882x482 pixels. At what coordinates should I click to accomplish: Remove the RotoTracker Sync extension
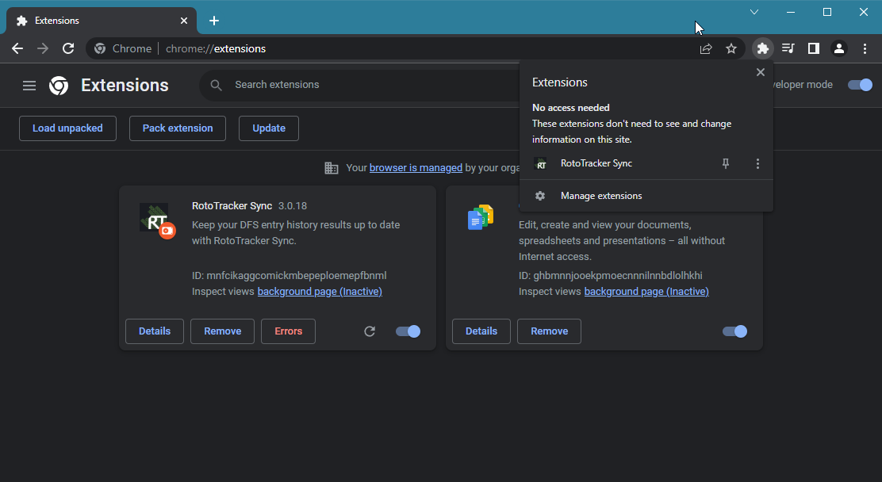[222, 331]
